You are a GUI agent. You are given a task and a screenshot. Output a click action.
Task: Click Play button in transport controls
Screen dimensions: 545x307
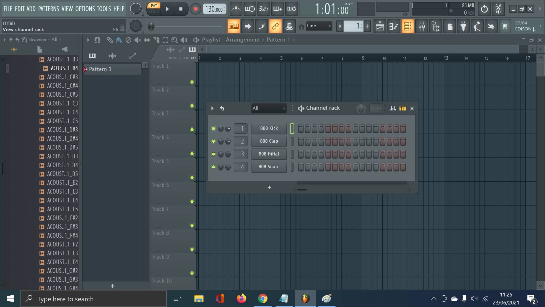[167, 9]
